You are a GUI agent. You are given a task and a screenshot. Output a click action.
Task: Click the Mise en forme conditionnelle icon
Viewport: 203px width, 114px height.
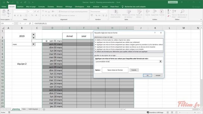coord(116,14)
